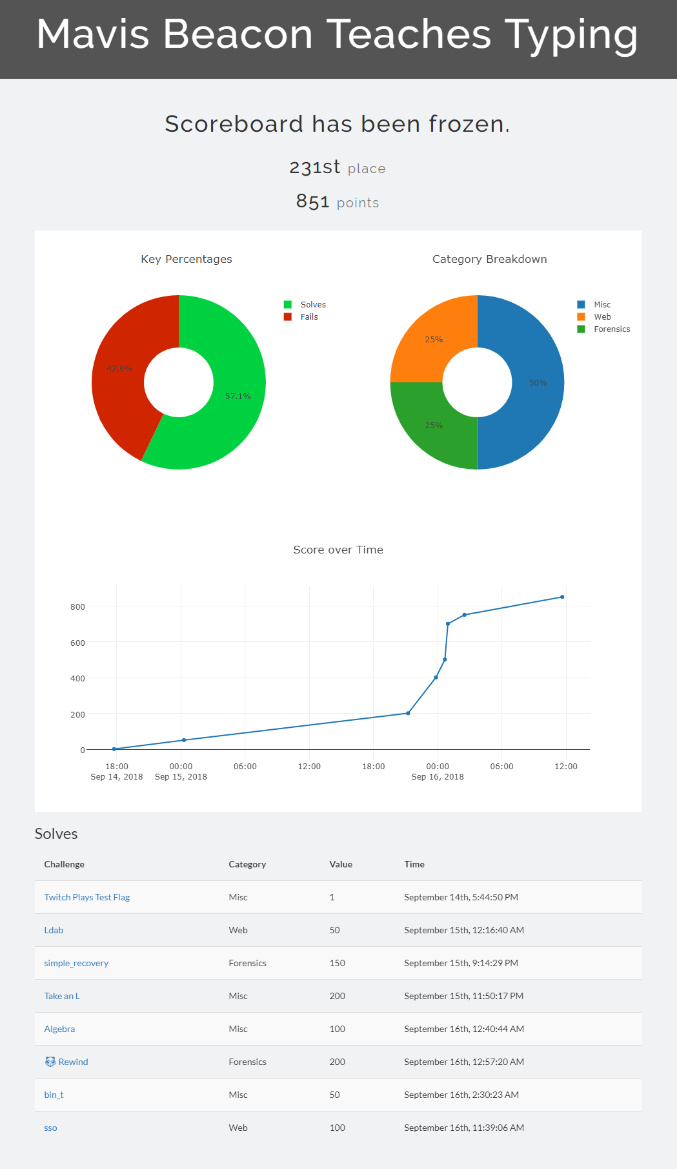The image size is (677, 1169).
Task: Click the Take an L challenge
Action: pos(62,996)
